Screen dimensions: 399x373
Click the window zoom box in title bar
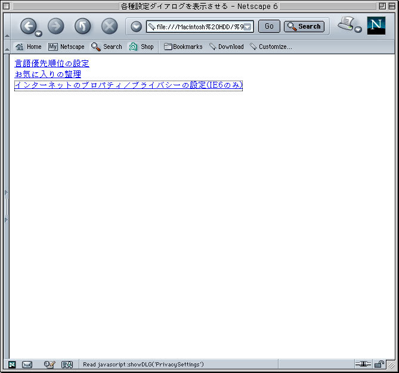point(382,6)
